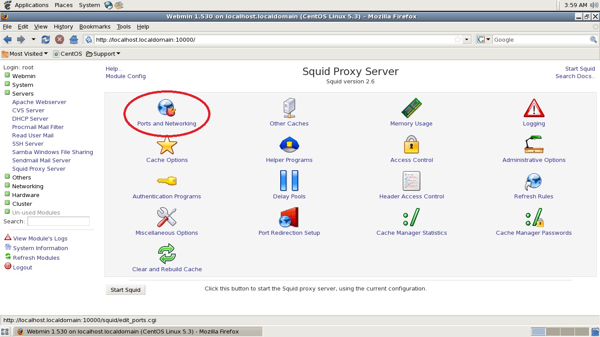This screenshot has height=337, width=600.
Task: Open the Ports and Networking icon
Action: (167, 108)
